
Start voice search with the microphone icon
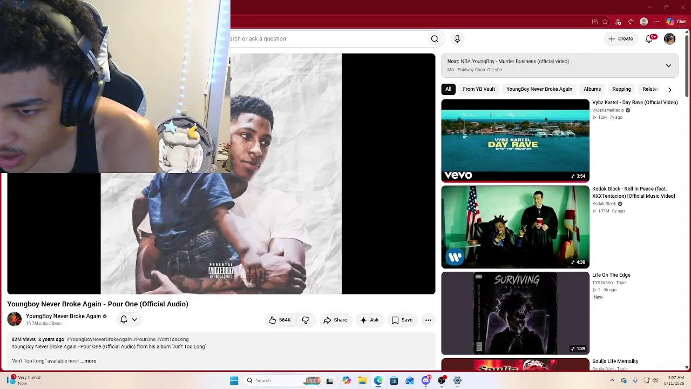(x=457, y=39)
